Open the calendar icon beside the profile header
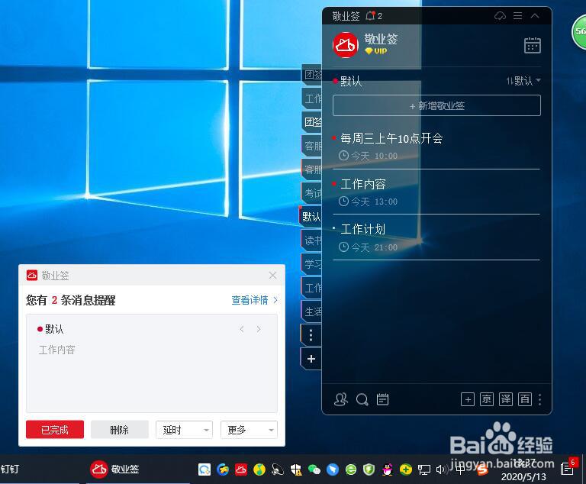The image size is (586, 484). [x=532, y=45]
